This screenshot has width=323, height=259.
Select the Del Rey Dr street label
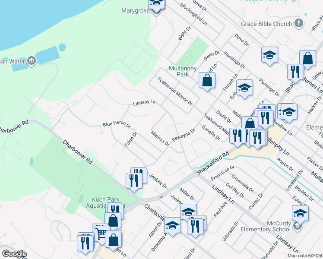click(235, 190)
